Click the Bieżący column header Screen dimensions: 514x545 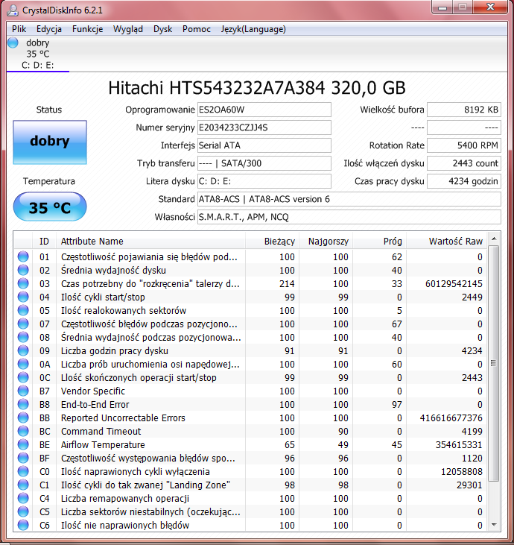click(272, 242)
